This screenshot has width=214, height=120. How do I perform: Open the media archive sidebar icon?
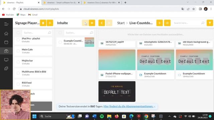coord(6,42)
